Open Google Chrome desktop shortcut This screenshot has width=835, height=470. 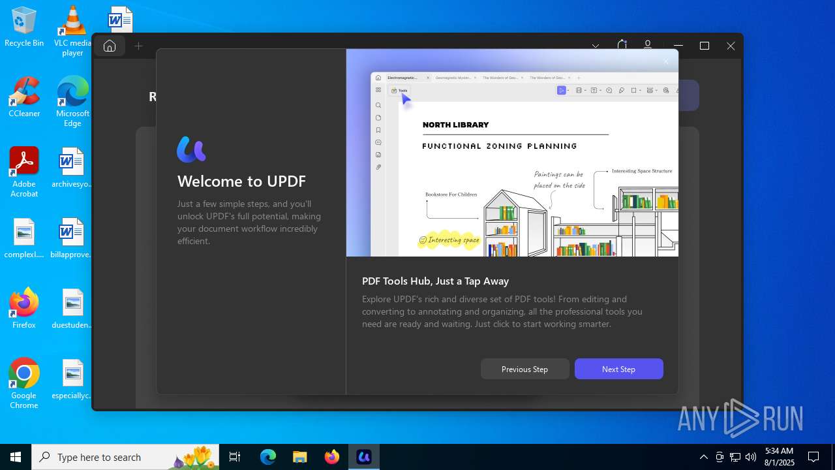[24, 384]
